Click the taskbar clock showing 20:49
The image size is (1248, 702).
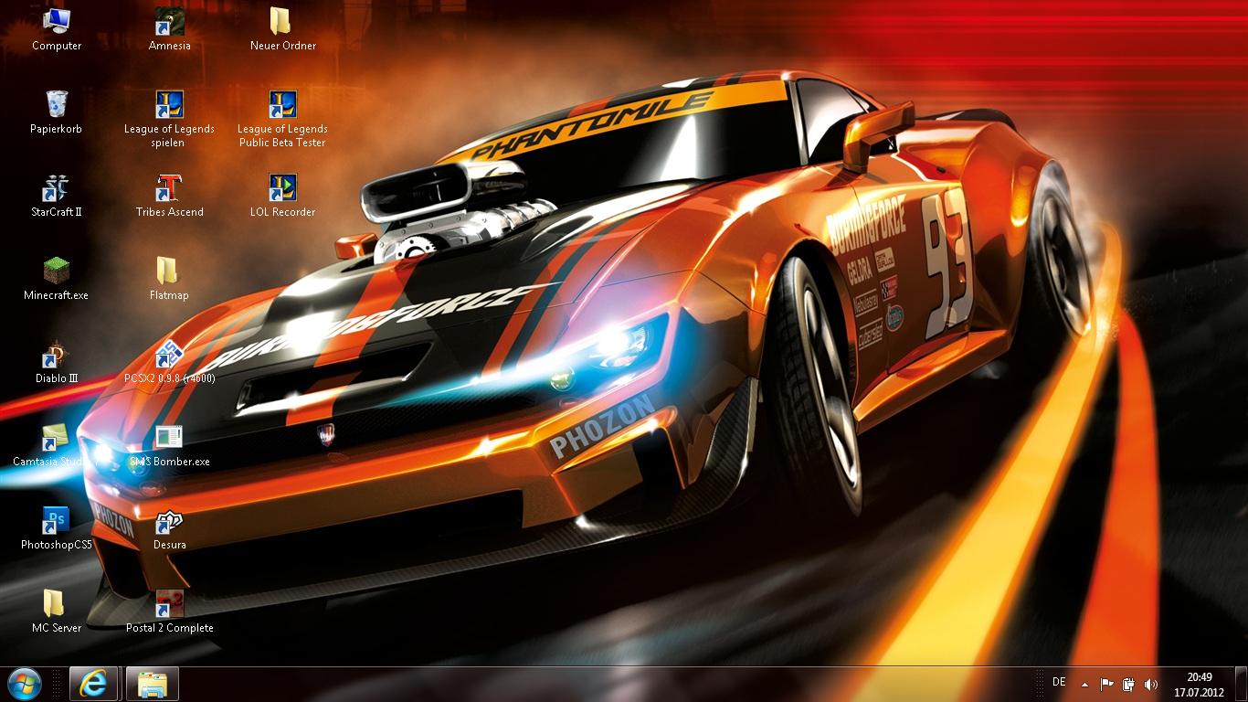pos(1199,684)
